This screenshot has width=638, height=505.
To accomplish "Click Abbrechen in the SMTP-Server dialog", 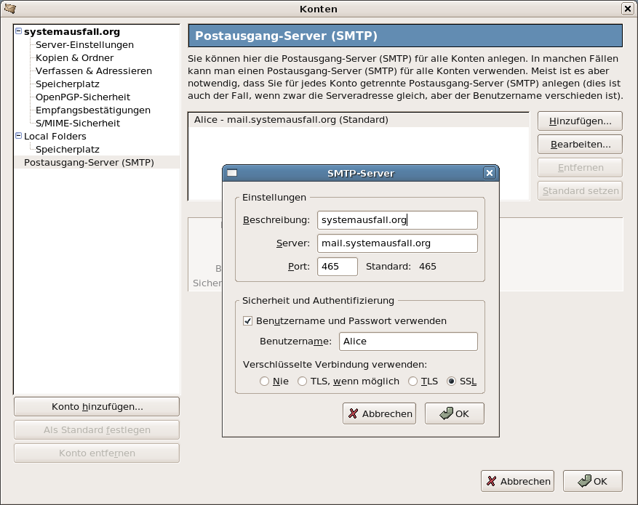I will pyautogui.click(x=379, y=413).
